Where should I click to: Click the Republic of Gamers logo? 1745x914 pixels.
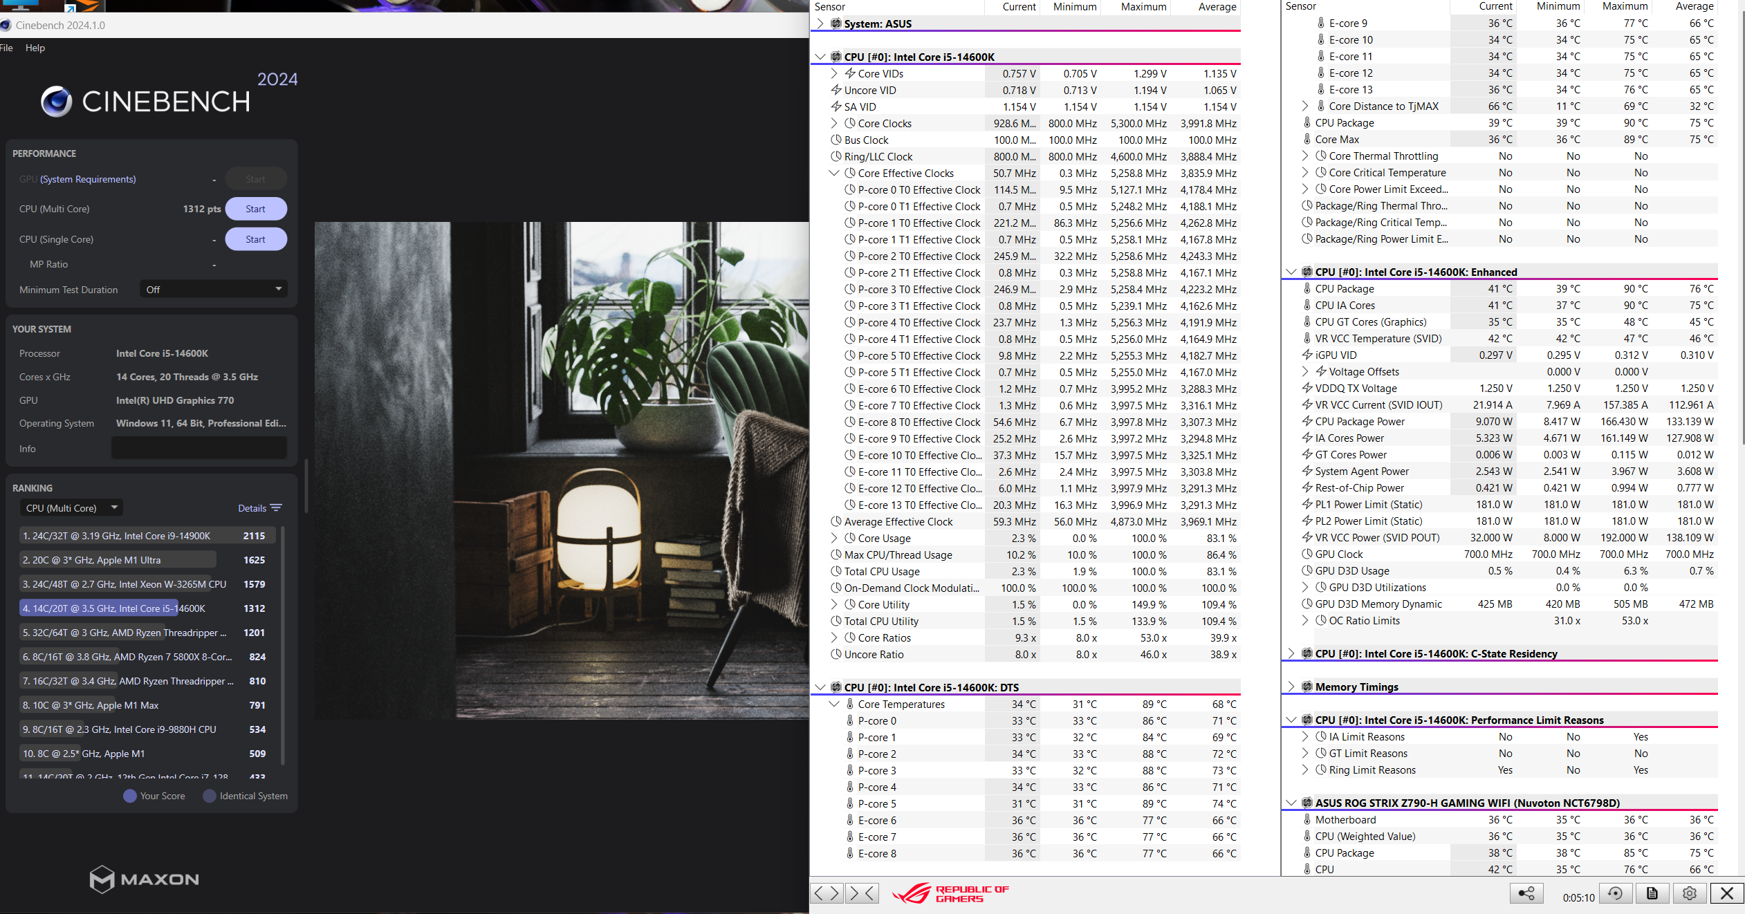[x=950, y=893]
